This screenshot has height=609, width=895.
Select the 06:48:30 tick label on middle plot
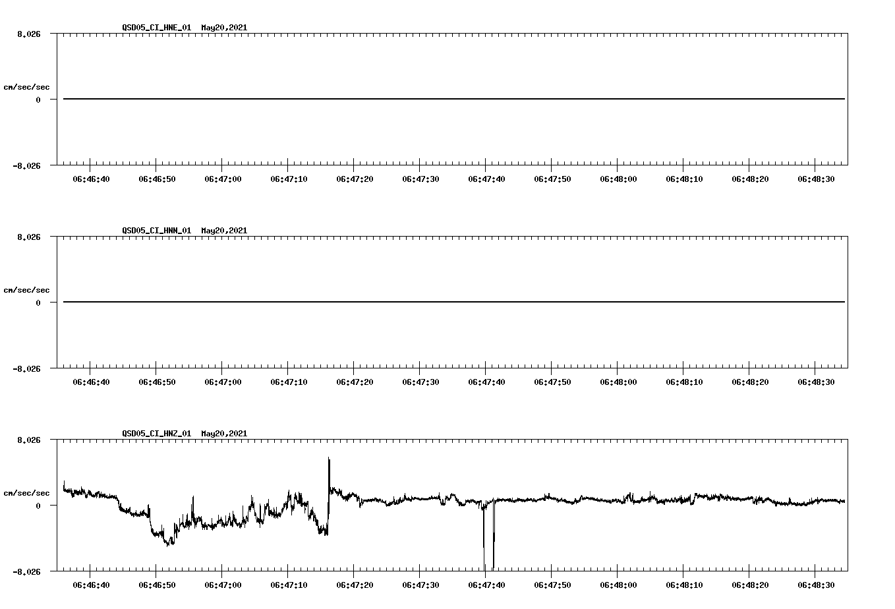coord(816,381)
